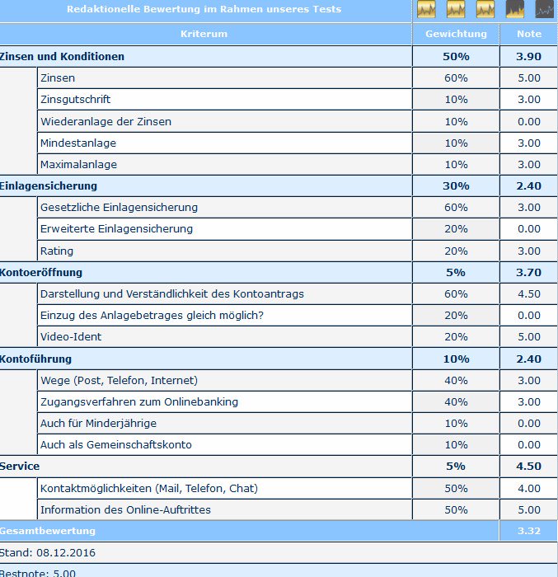
Task: Select 'Gesetzliche Einlagensicherung' criterion label
Action: tap(119, 207)
